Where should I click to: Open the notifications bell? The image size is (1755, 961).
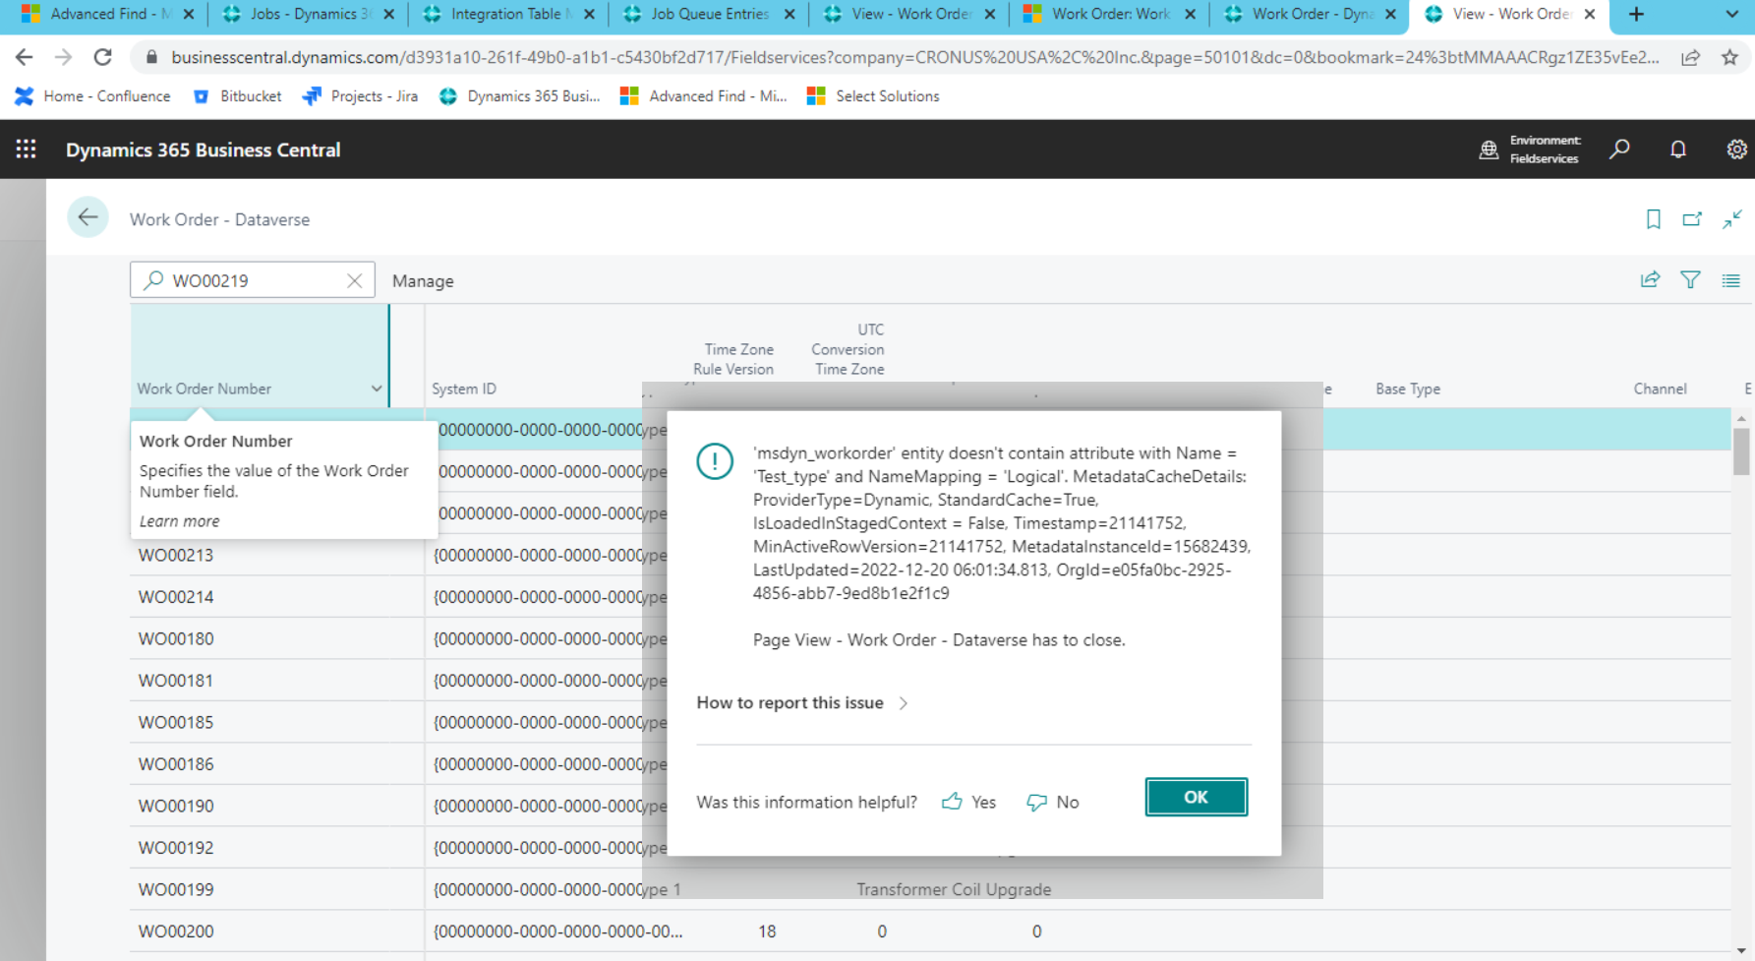click(x=1678, y=150)
